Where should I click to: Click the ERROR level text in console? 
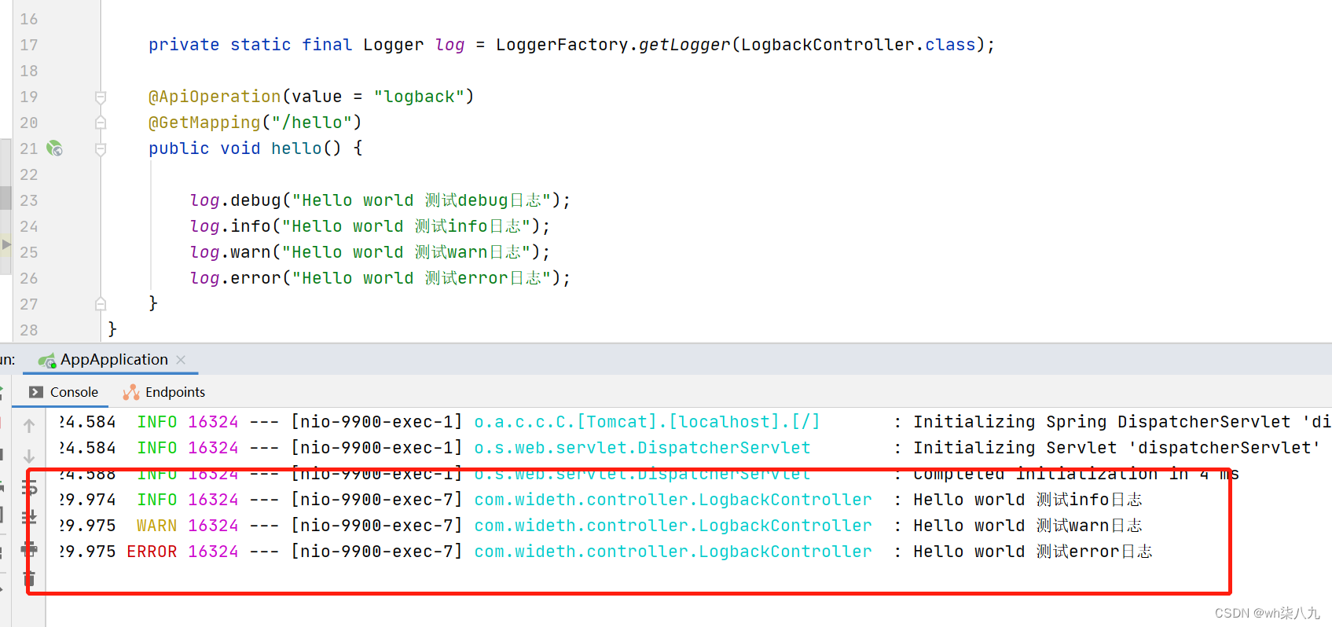[x=152, y=552]
